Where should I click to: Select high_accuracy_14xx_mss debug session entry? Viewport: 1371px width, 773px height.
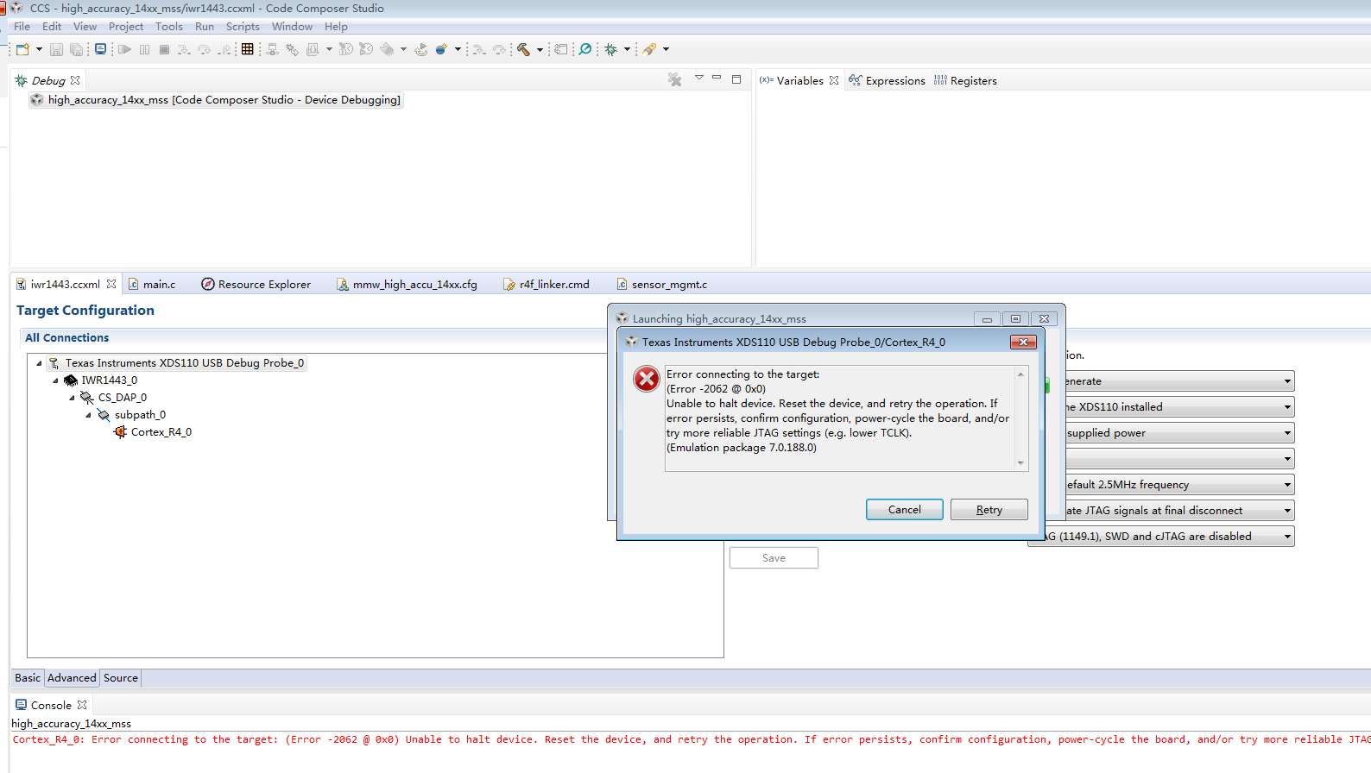tap(216, 100)
